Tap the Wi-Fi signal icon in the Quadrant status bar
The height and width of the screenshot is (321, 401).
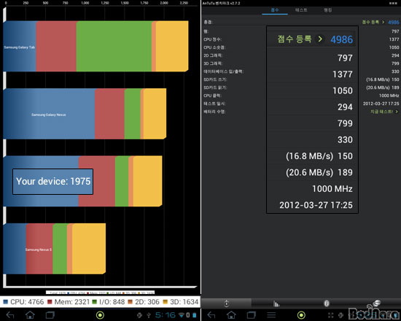point(182,315)
